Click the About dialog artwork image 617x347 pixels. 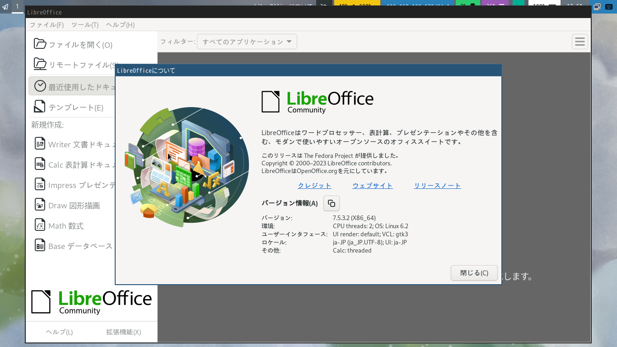pos(187,166)
